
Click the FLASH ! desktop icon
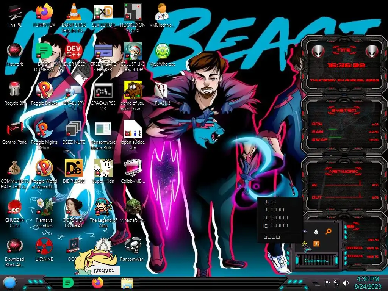(x=162, y=94)
